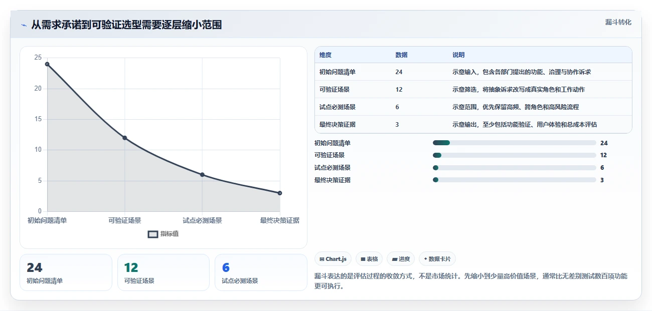Click the 6 value in the table's 试点必测场景 row
The image size is (652, 311).
pyautogui.click(x=397, y=107)
